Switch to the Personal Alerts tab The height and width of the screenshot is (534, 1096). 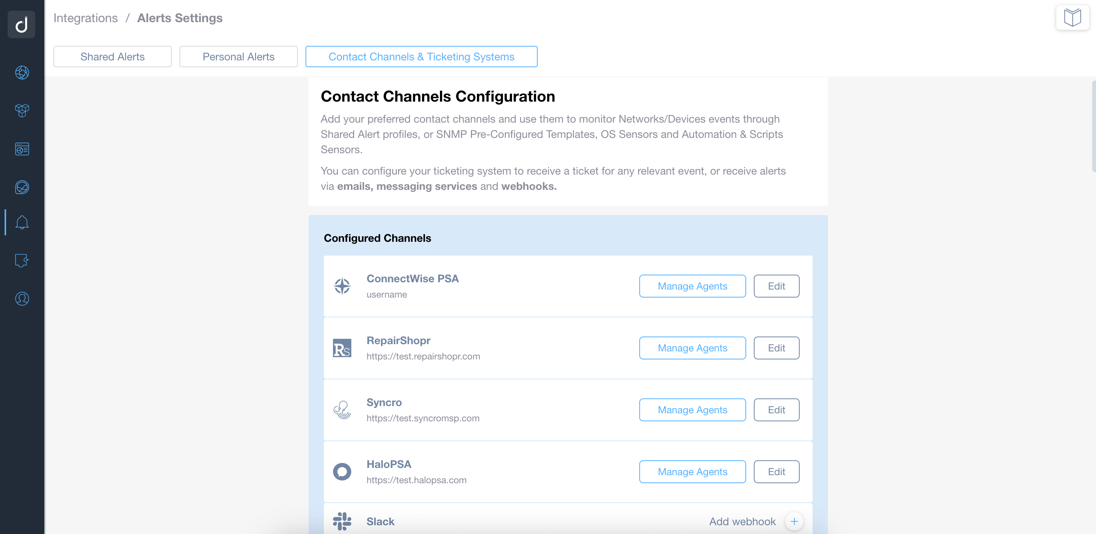point(238,57)
